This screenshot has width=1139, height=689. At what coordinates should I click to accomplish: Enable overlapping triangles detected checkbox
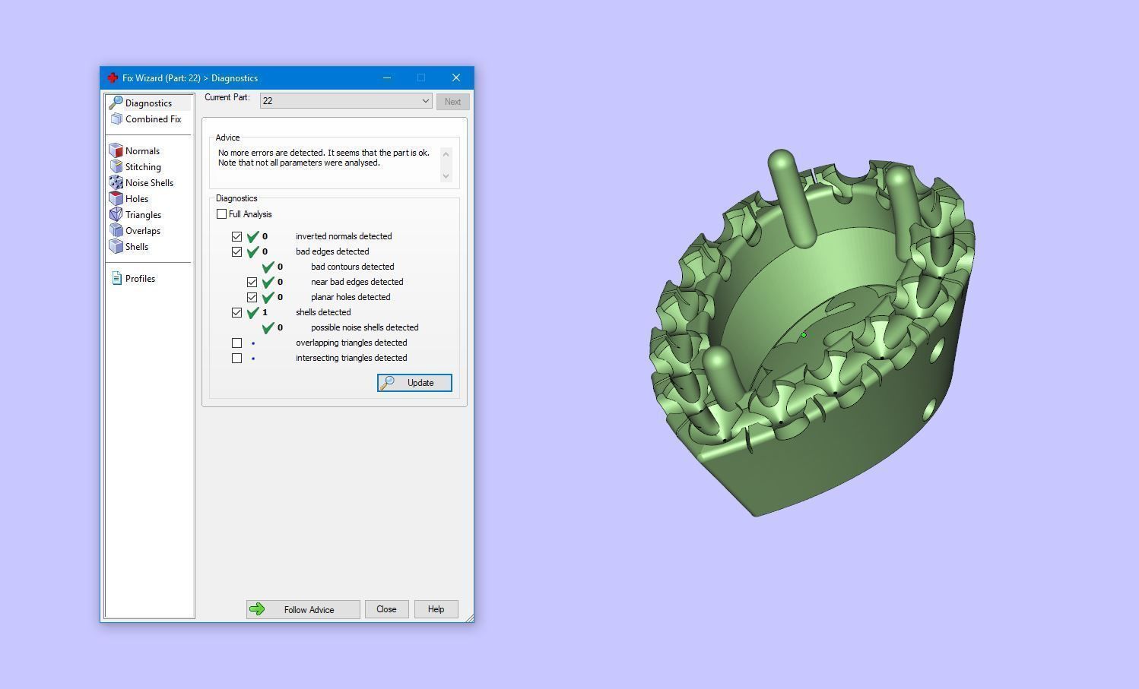236,343
